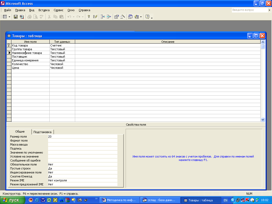This screenshot has width=272, height=204.
Task: Click the 'Индексированное поле' value field
Action: (x=83, y=172)
